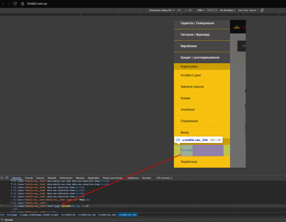Viewport: 286px width, 222px height.
Task: Click the viewport height field 658
Action: click(x=190, y=10)
